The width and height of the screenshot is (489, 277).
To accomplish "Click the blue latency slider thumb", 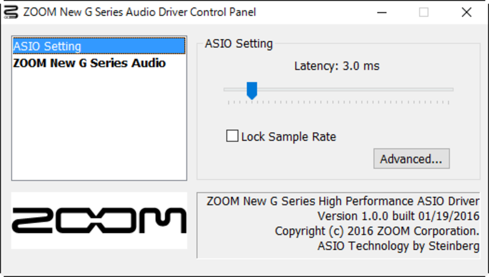I will click(252, 90).
